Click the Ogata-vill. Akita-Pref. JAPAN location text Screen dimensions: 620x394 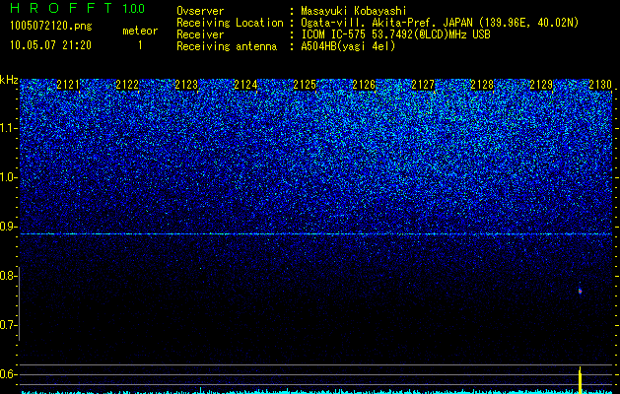click(440, 23)
